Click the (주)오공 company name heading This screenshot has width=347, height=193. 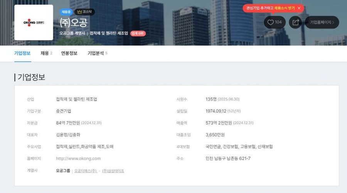(73, 22)
